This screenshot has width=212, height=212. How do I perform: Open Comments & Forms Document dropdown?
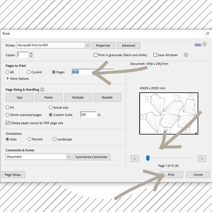point(69,157)
